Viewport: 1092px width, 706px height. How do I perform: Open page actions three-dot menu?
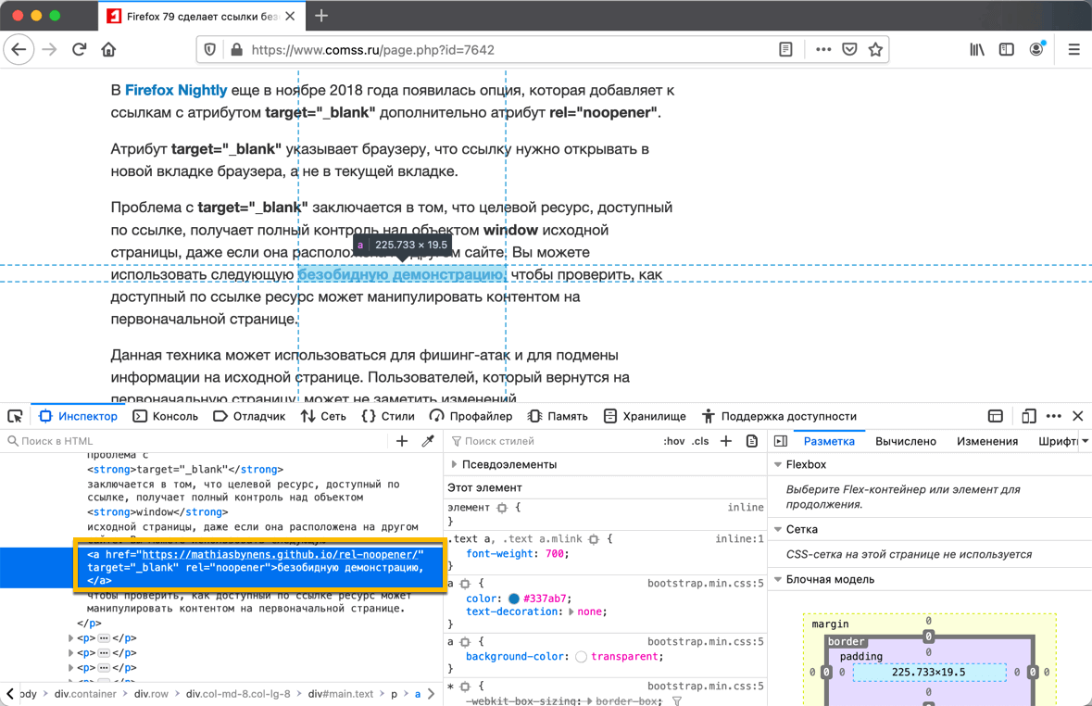click(x=823, y=49)
